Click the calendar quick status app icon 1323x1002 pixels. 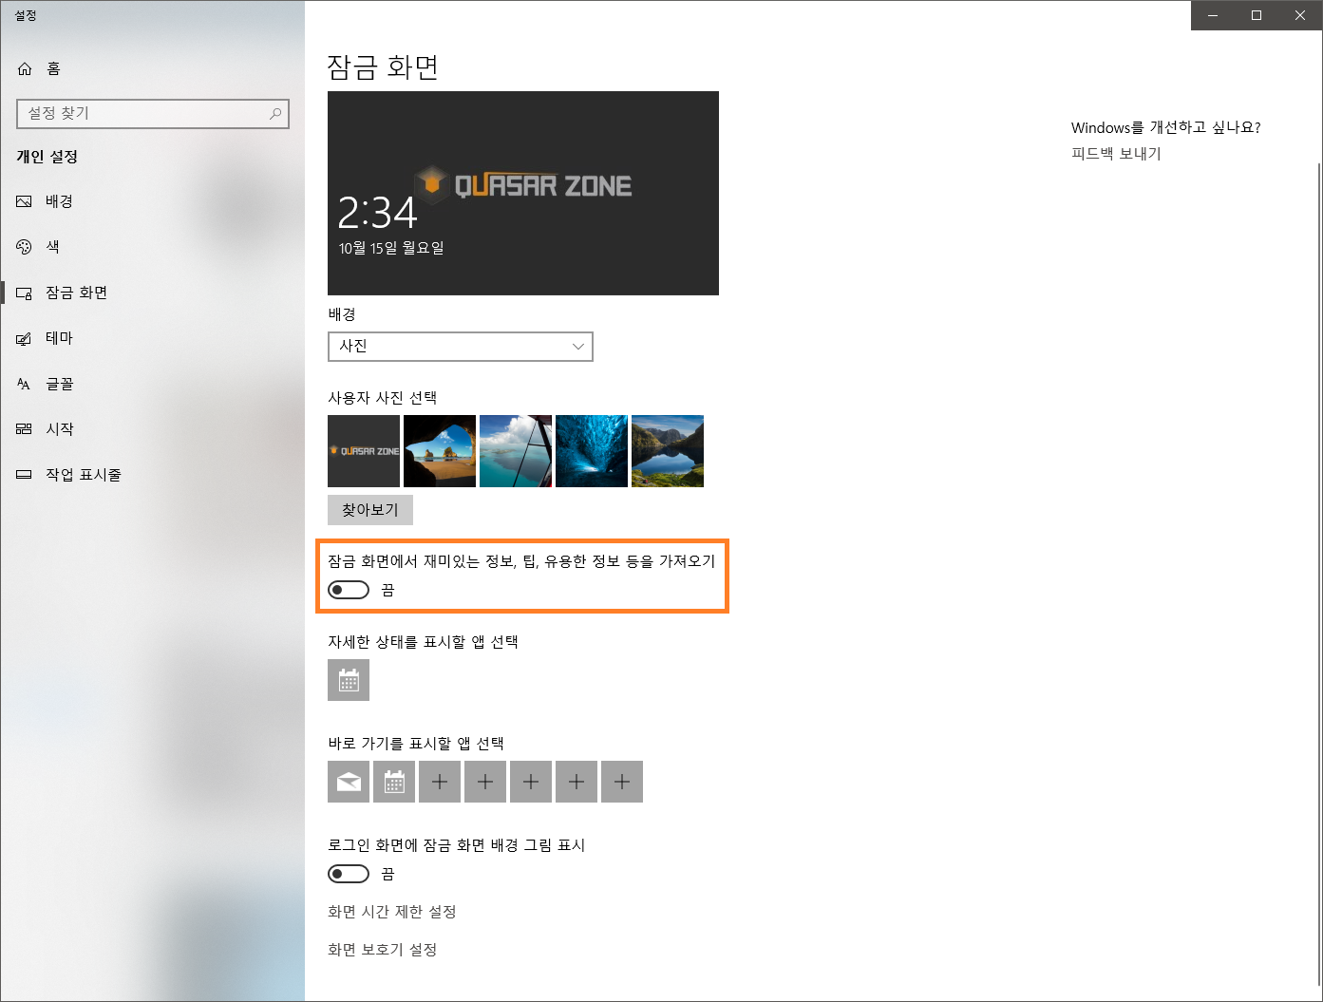tap(394, 782)
